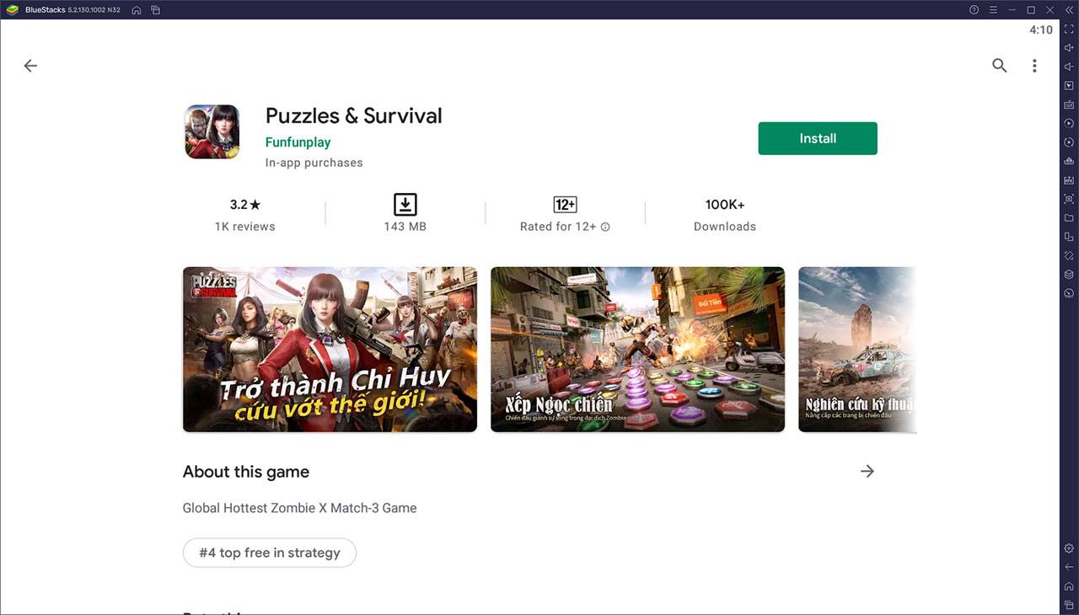
Task: Click the 143 MB download size icon
Action: coord(405,205)
